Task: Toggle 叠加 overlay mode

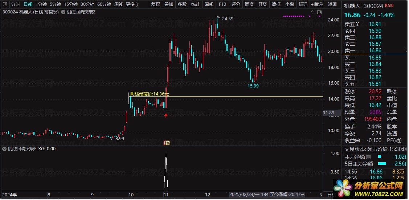Action: point(168,4)
